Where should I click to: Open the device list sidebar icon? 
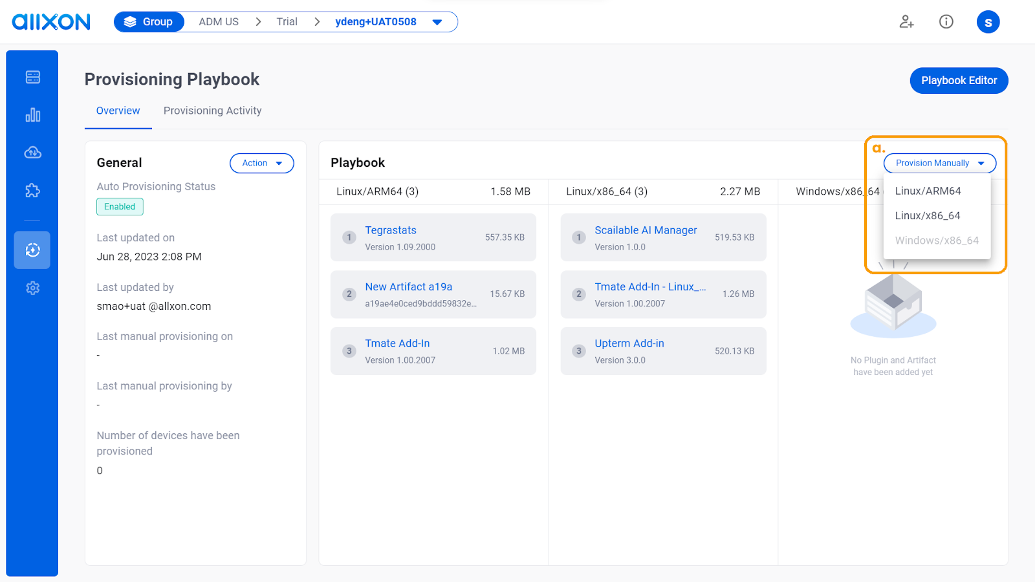pos(32,78)
